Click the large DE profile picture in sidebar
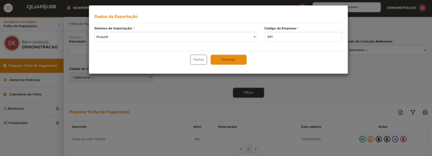 tap(11, 43)
